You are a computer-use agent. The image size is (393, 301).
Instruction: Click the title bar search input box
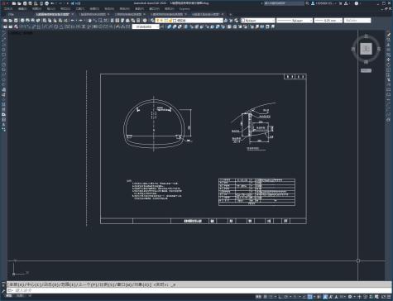284,3
